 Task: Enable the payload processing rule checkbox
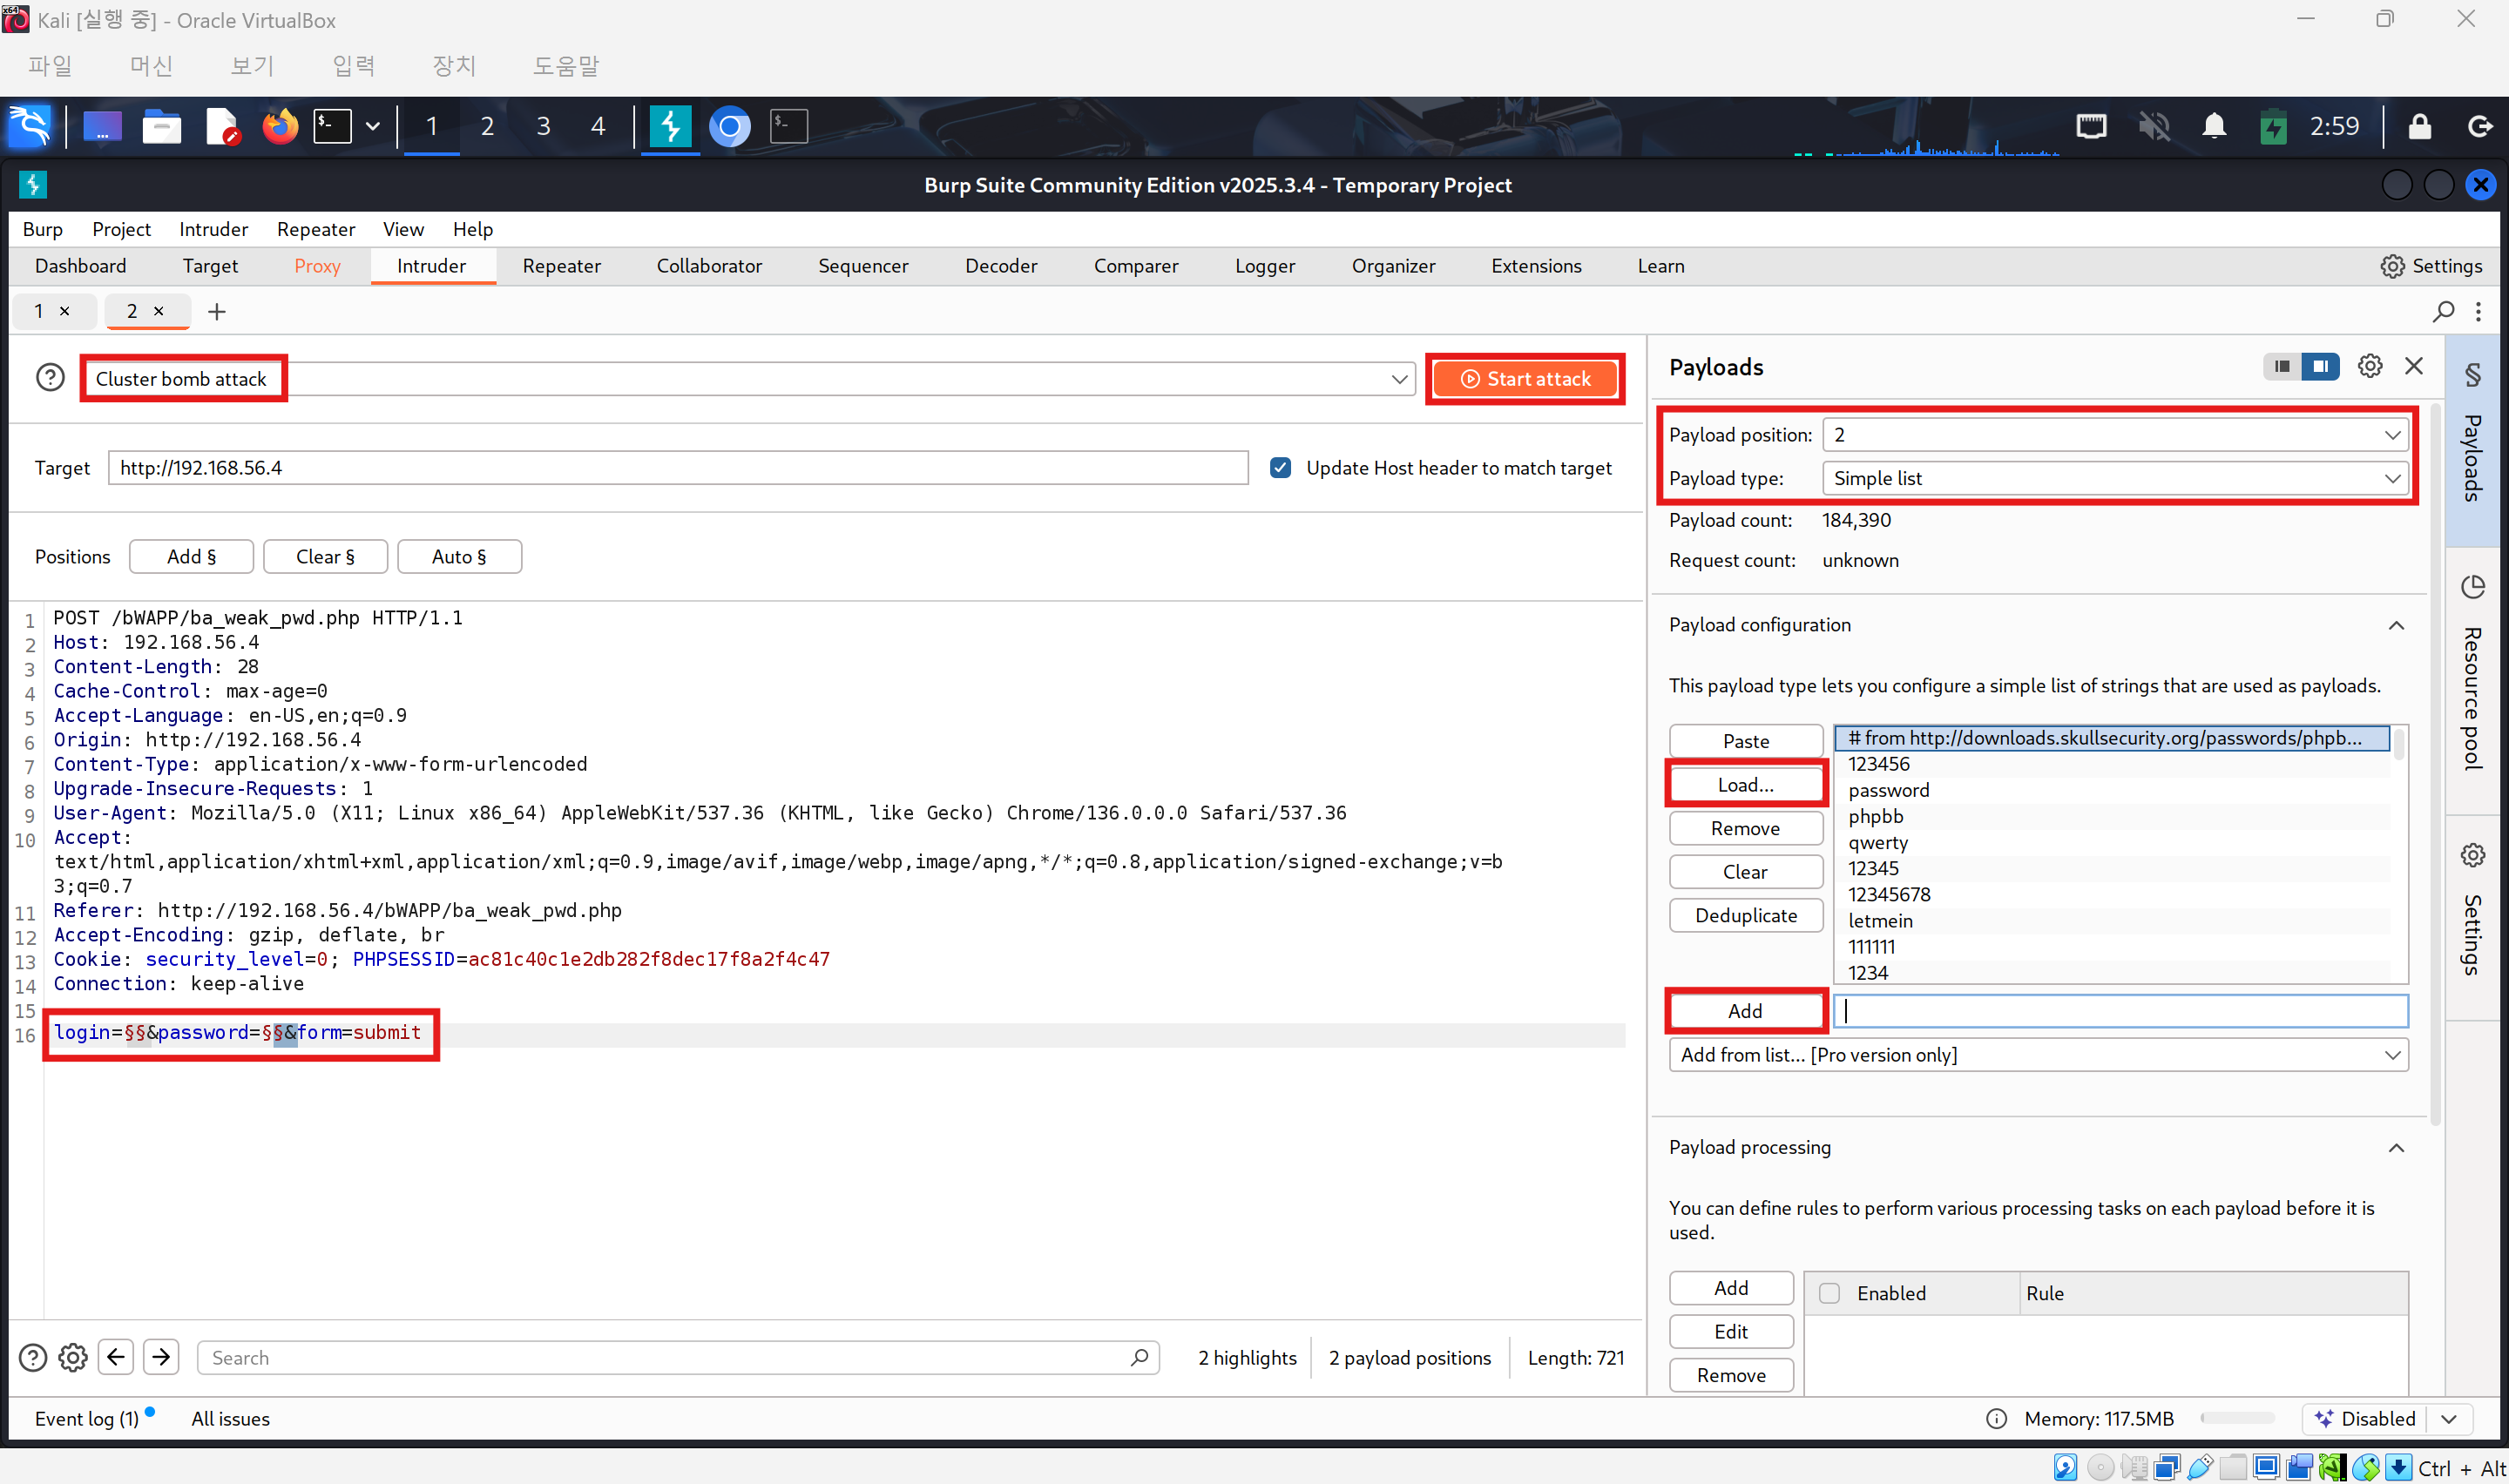1829,1293
